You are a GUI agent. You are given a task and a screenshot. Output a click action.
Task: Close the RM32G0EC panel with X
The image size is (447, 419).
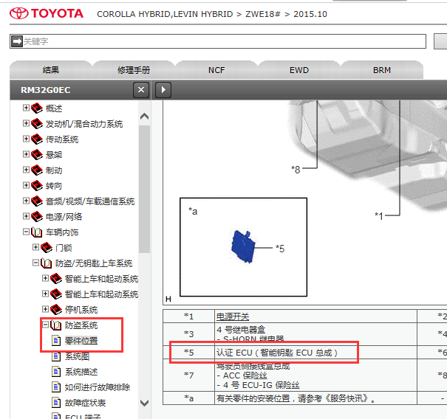pos(141,90)
